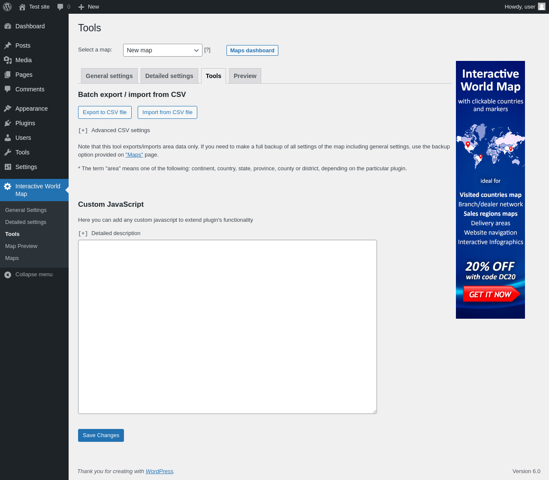This screenshot has height=480, width=549.
Task: Click the "Tools" page title
Action: [x=90, y=28]
